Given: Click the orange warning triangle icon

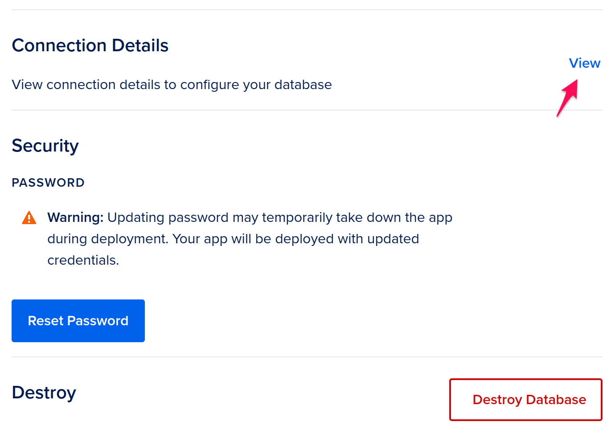Looking at the screenshot, I should 29,218.
